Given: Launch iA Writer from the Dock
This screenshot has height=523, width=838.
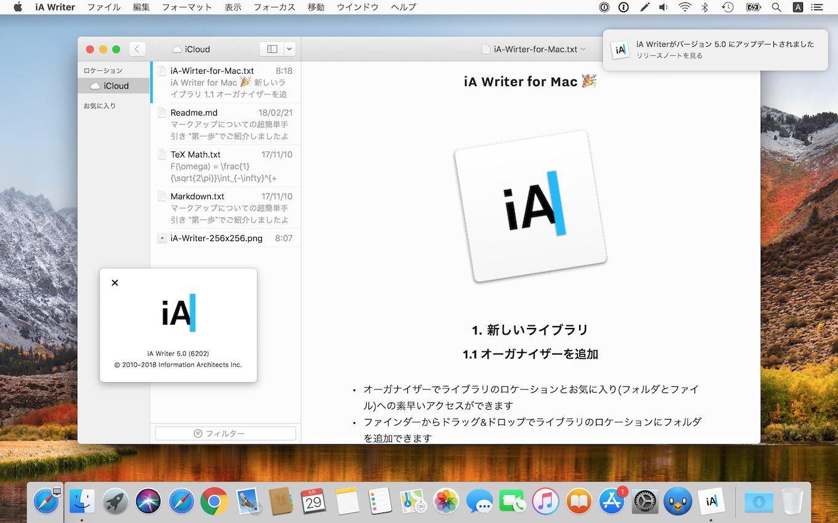Looking at the screenshot, I should point(710,501).
